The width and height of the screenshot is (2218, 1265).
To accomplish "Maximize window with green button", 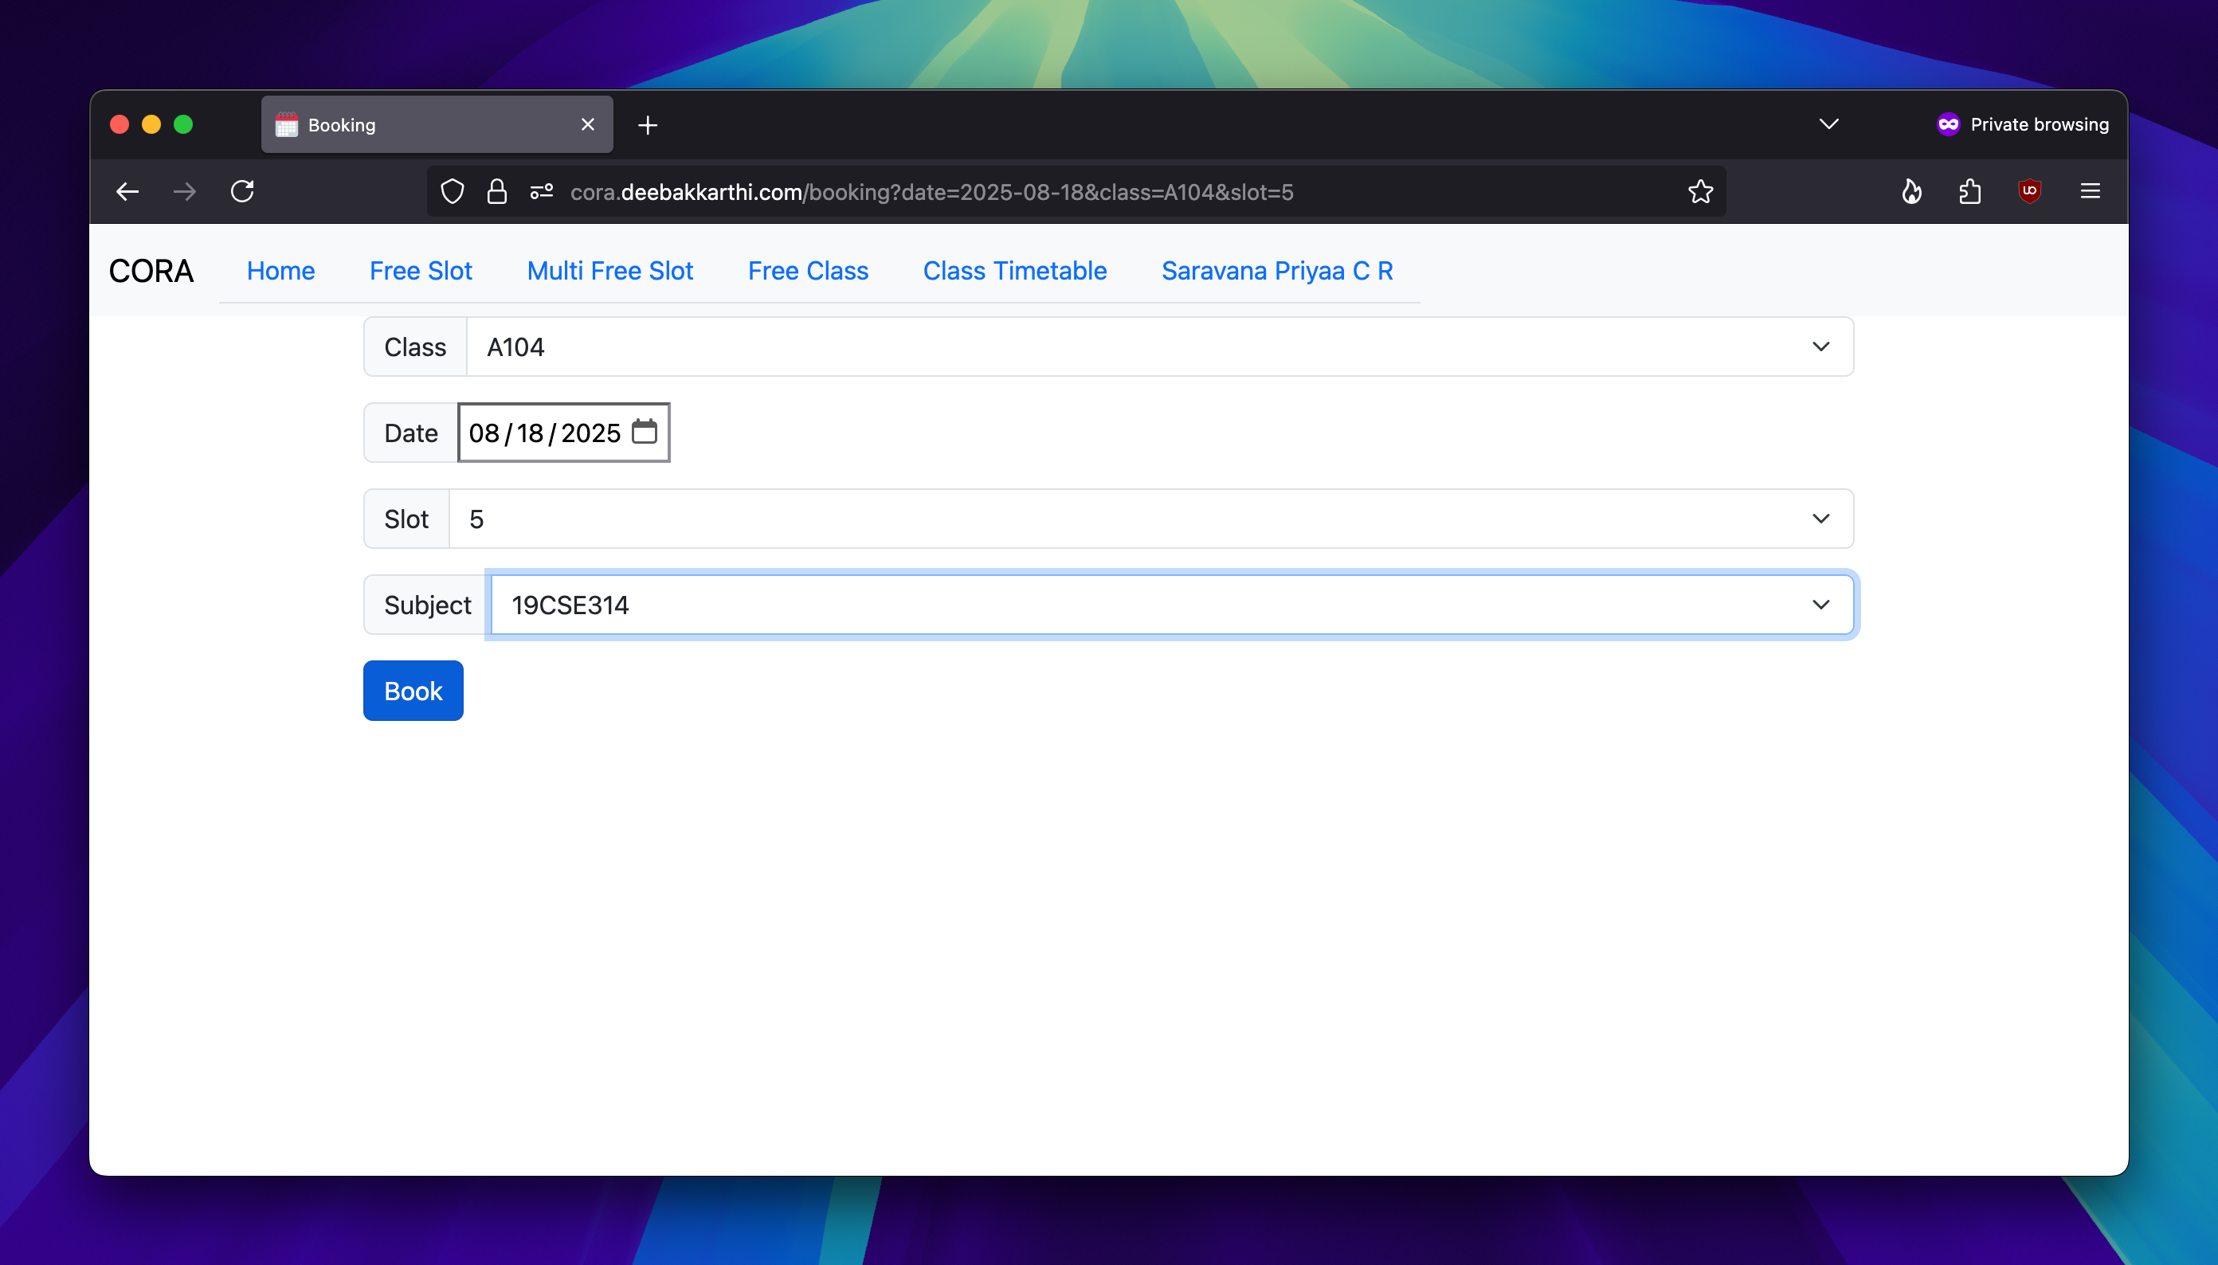I will tap(183, 124).
